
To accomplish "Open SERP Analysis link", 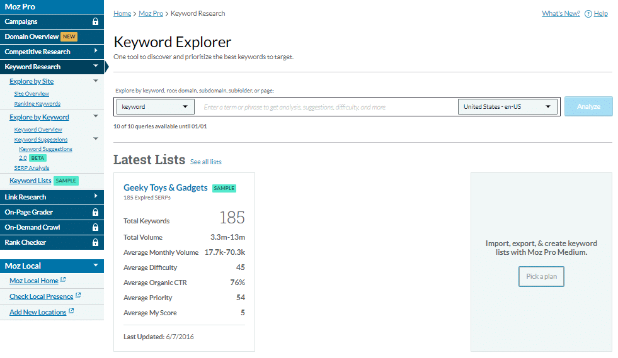I will click(x=32, y=168).
